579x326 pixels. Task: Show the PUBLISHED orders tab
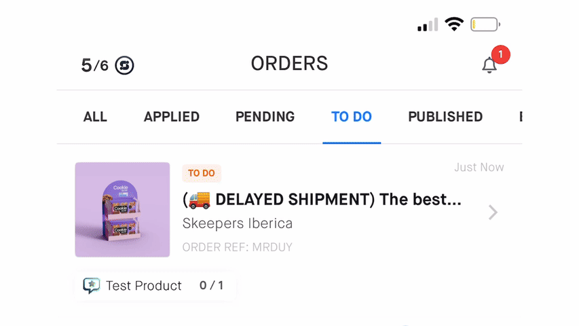click(x=445, y=117)
